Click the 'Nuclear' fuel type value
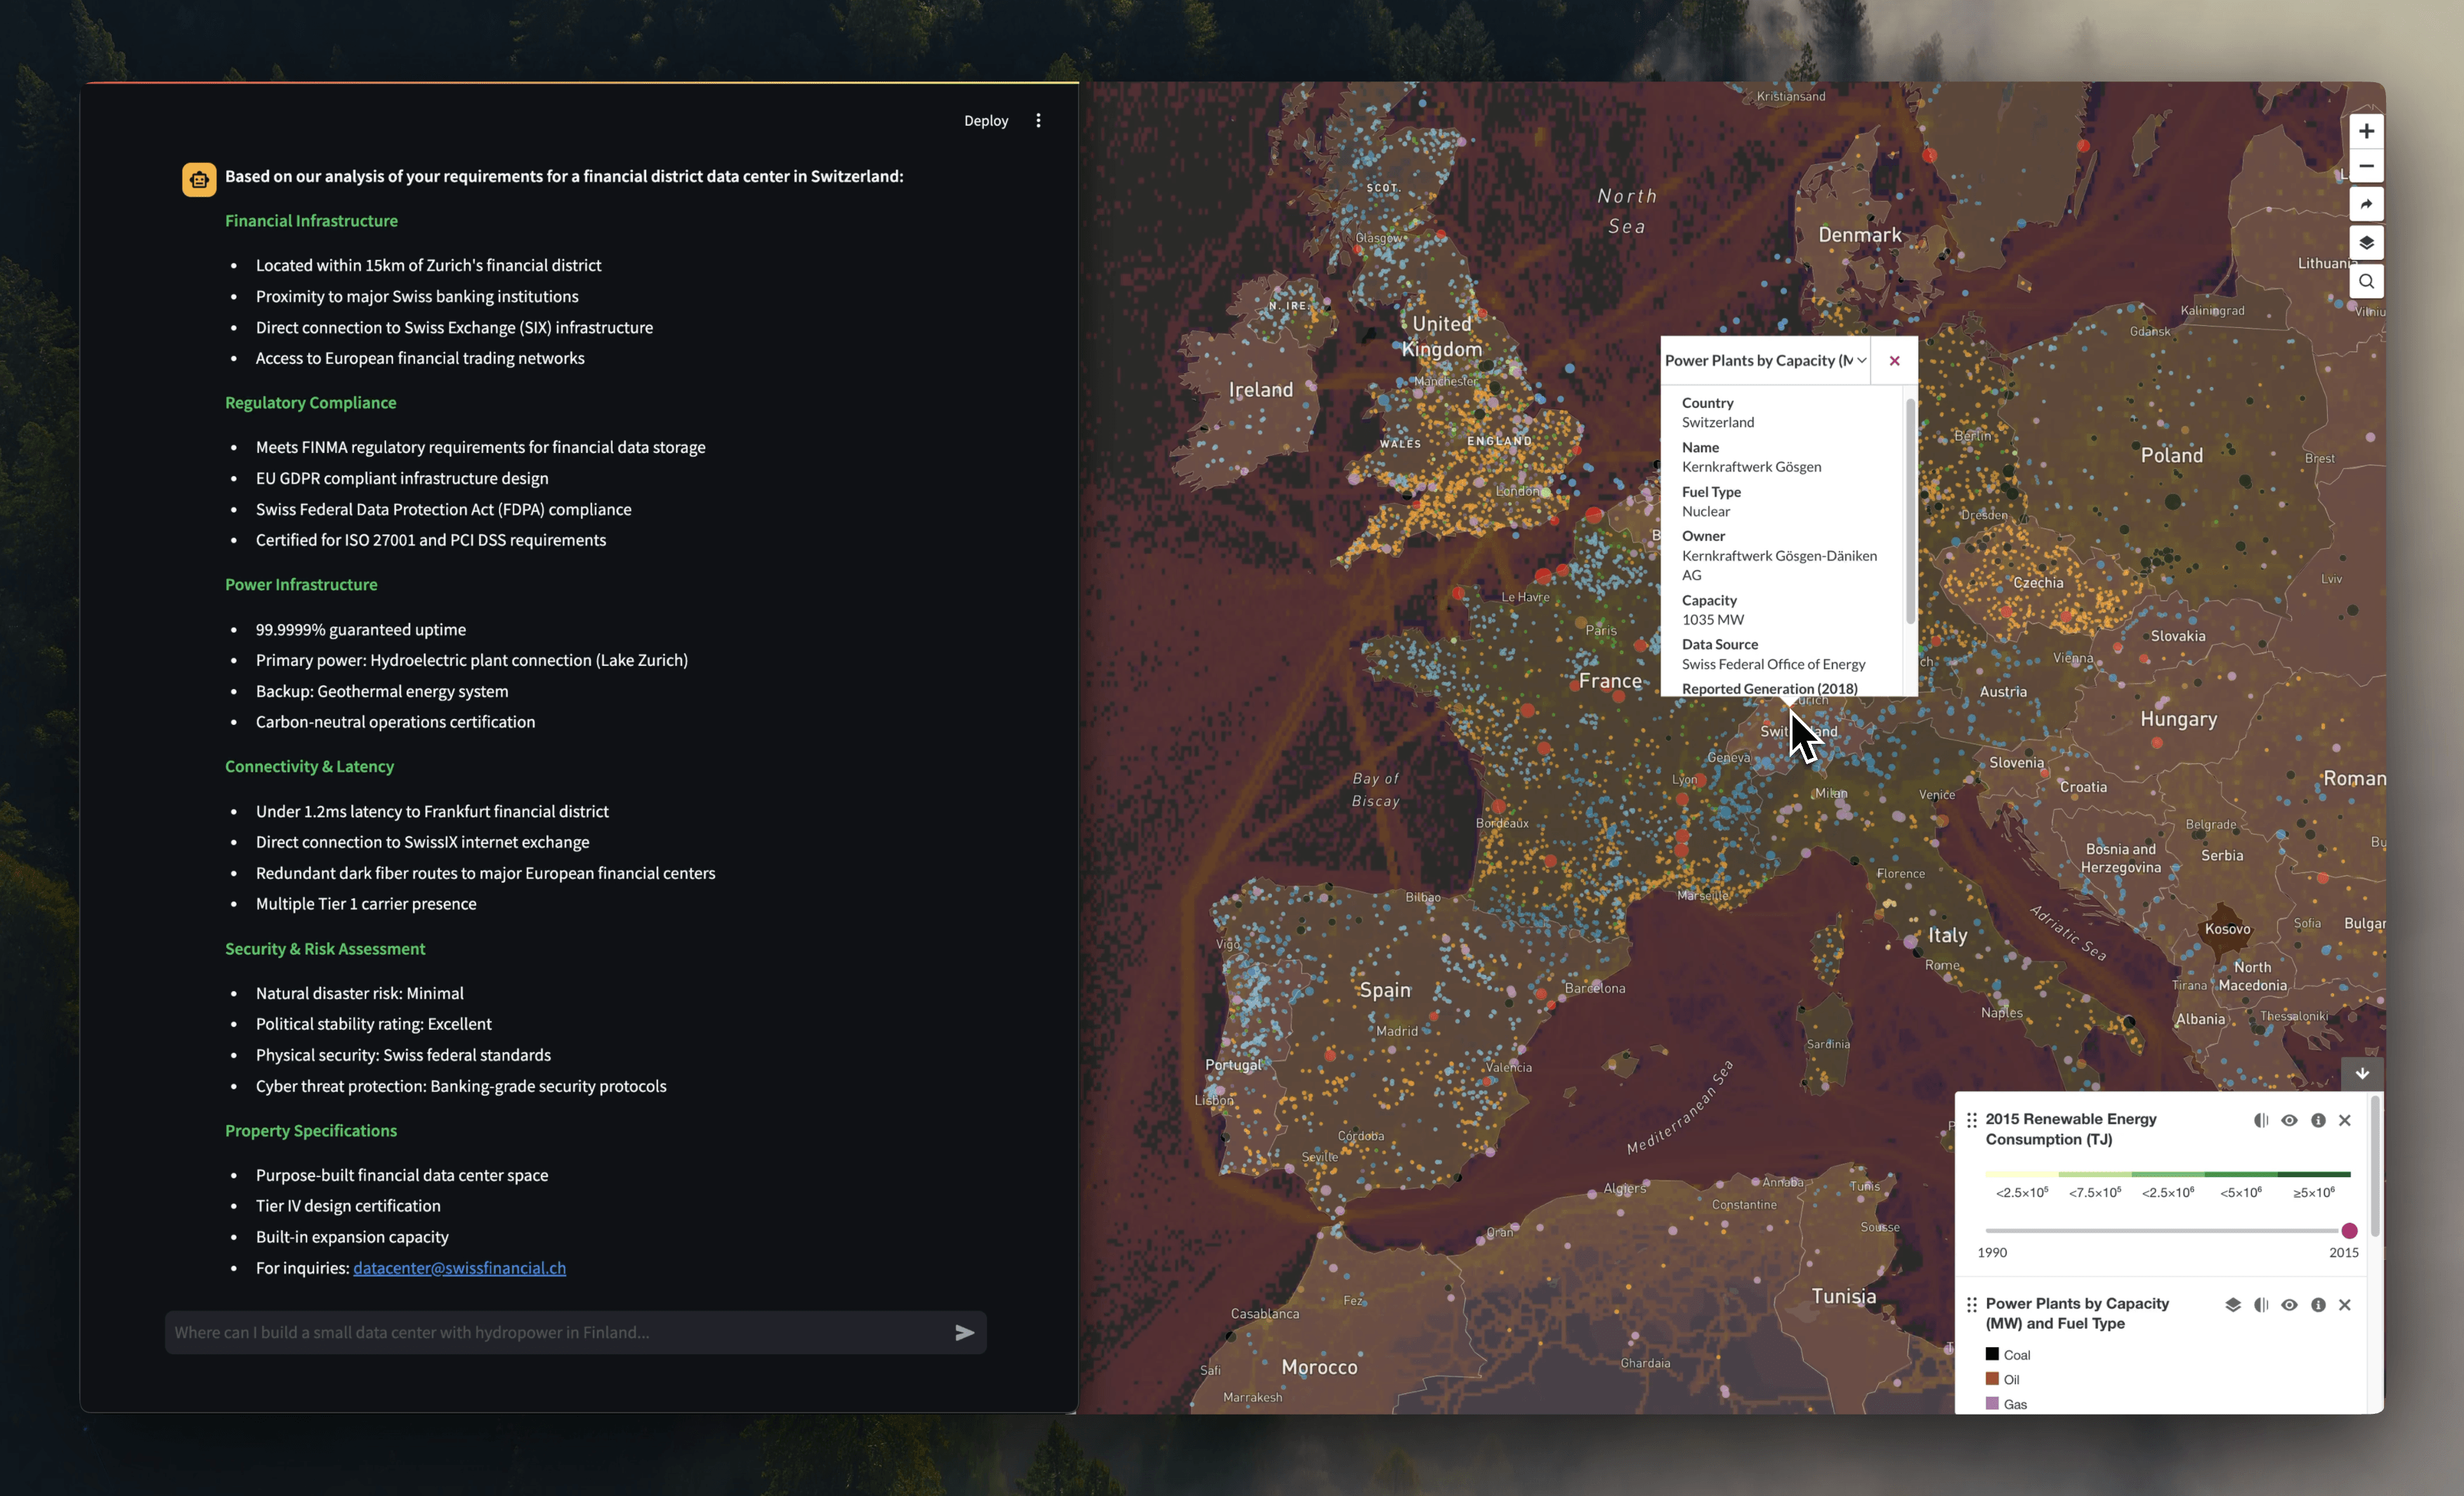Viewport: 2464px width, 1496px height. click(1705, 512)
